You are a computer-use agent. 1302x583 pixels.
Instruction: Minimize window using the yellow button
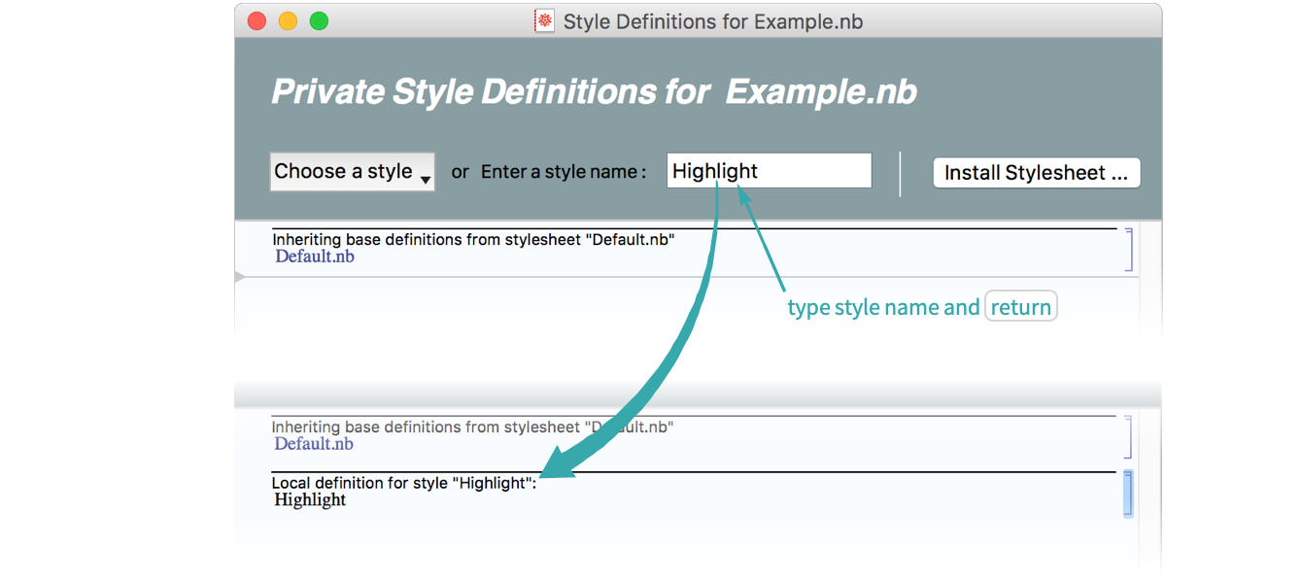288,21
